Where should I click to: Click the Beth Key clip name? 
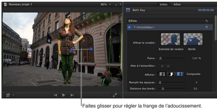[x=139, y=10]
